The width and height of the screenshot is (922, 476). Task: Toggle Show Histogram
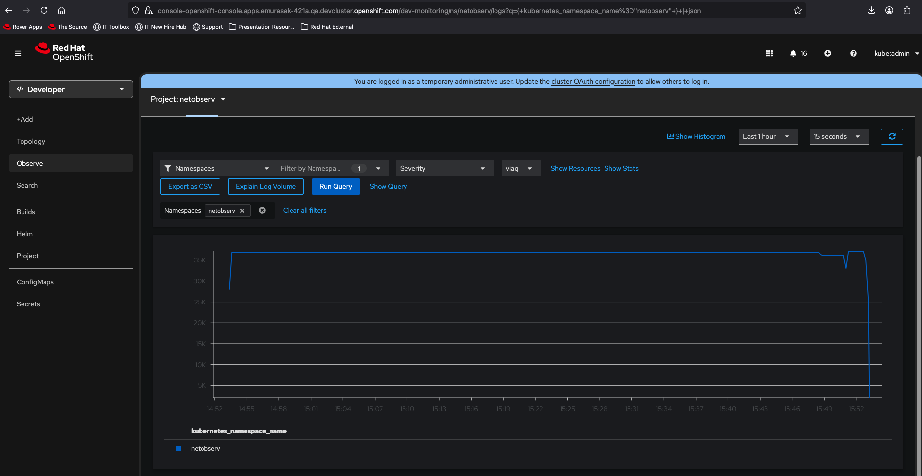[696, 136]
